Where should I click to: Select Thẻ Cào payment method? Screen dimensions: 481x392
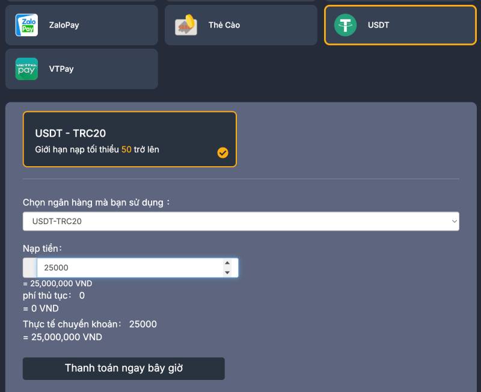pos(241,25)
